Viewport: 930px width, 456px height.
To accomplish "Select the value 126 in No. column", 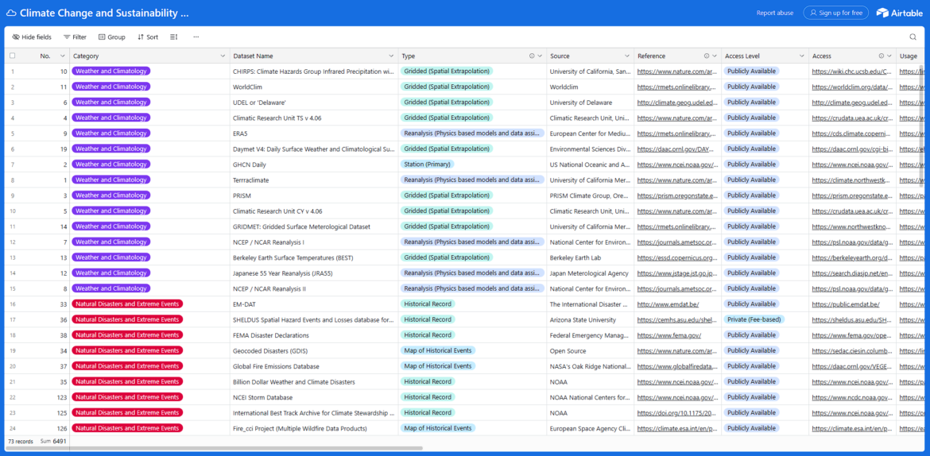I will [62, 428].
